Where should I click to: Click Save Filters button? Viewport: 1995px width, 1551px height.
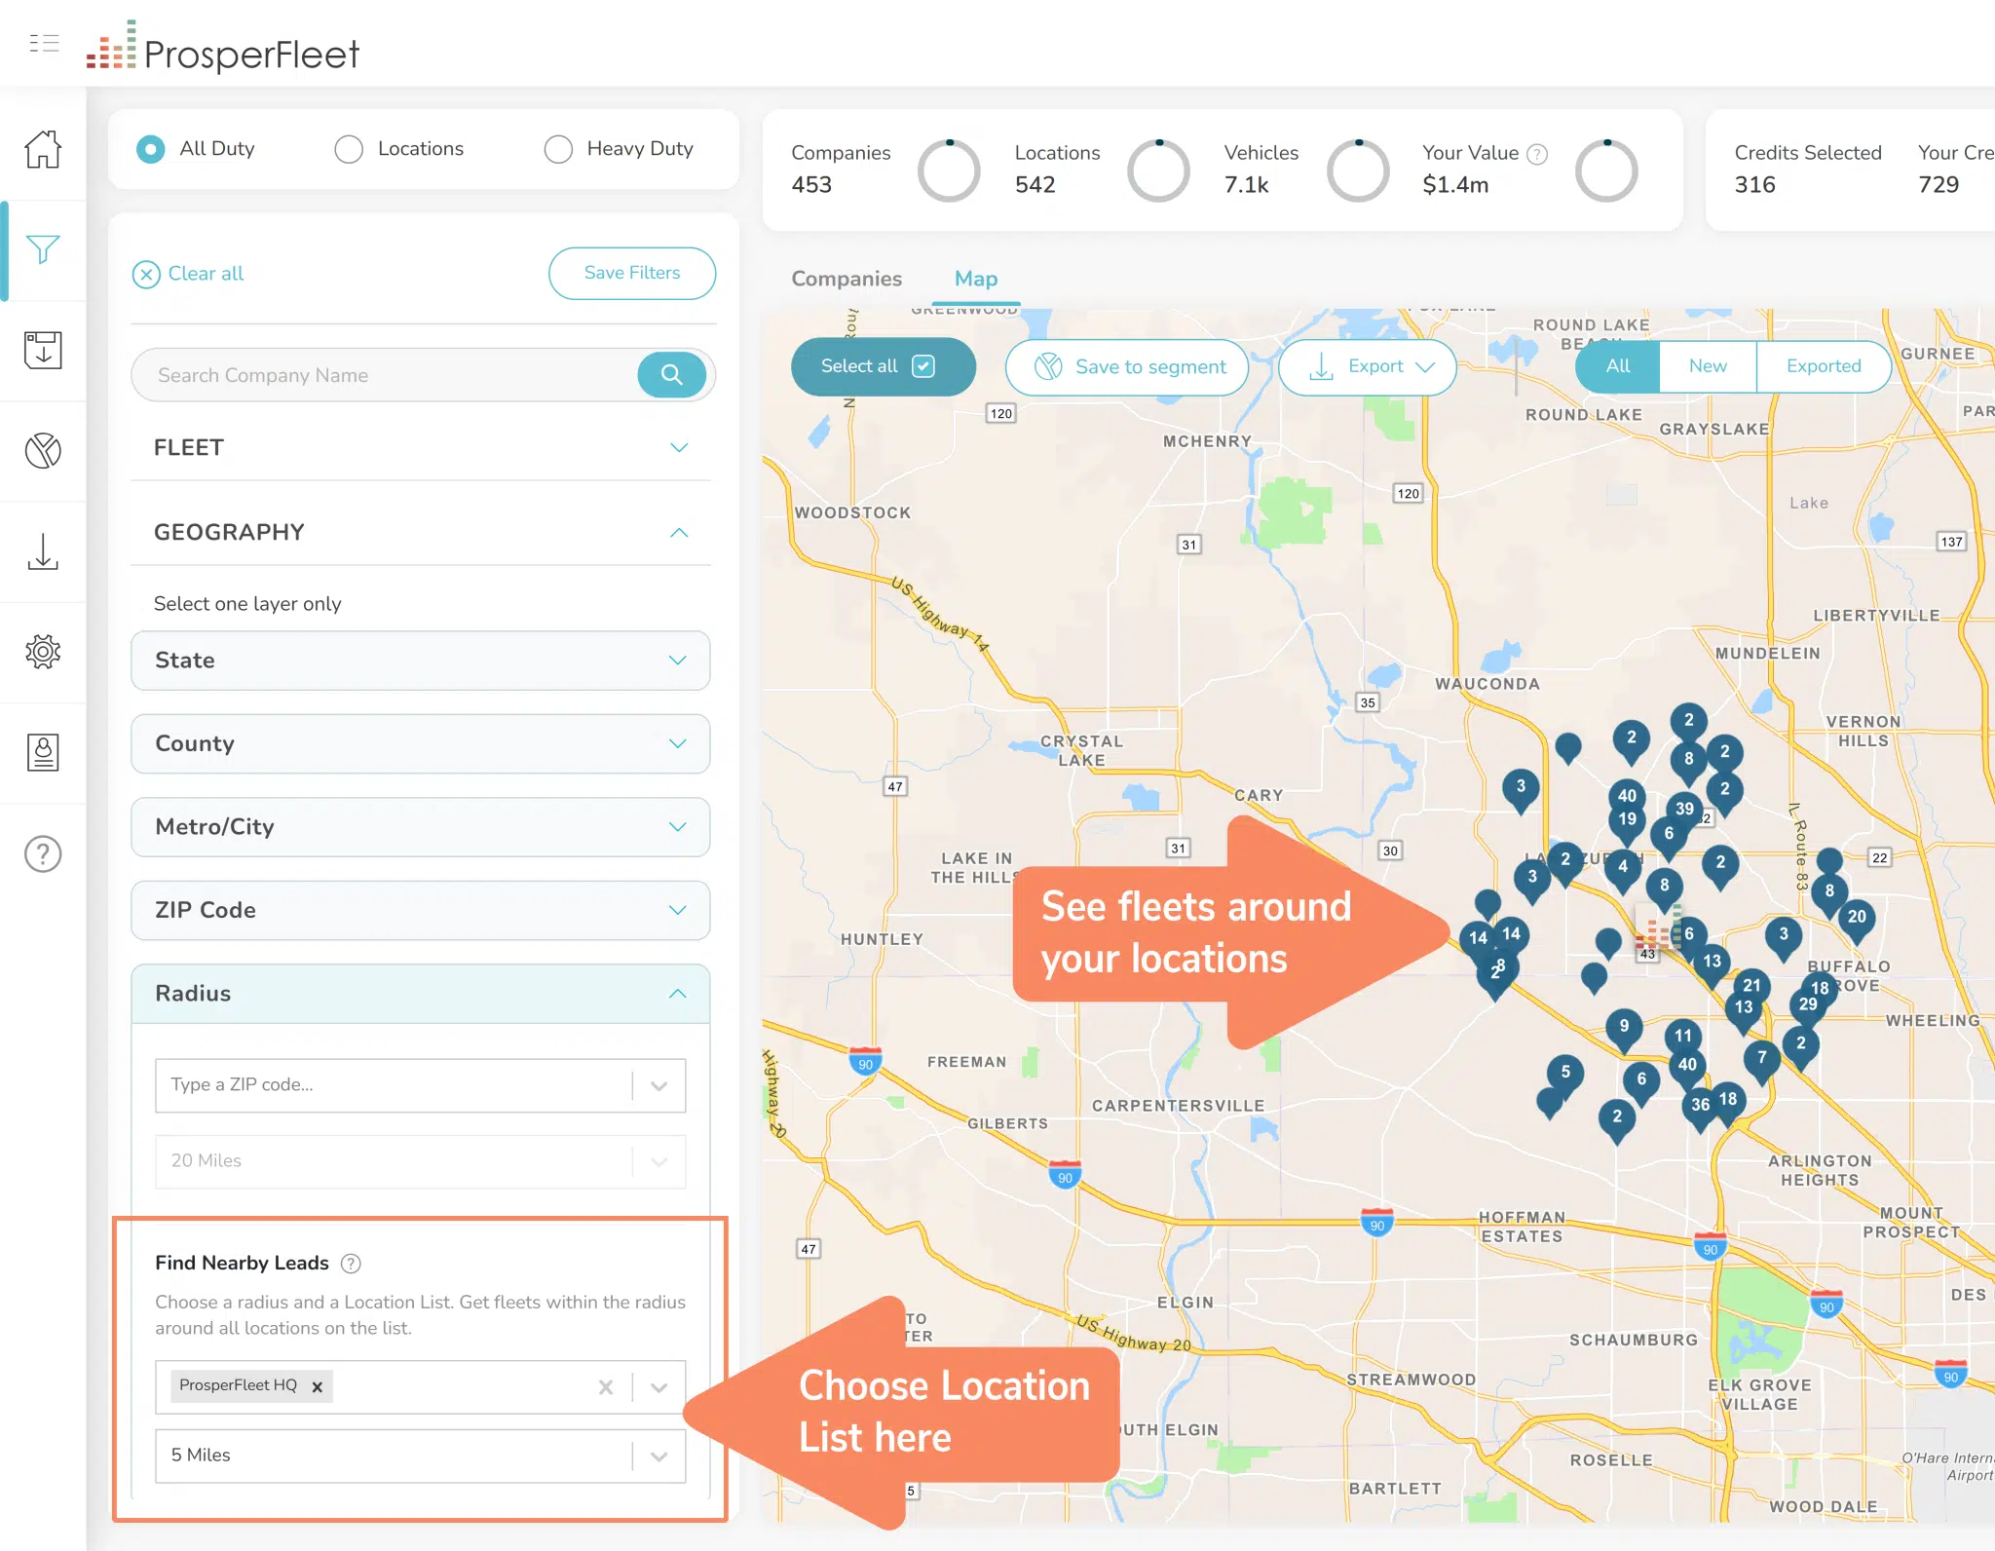click(632, 274)
